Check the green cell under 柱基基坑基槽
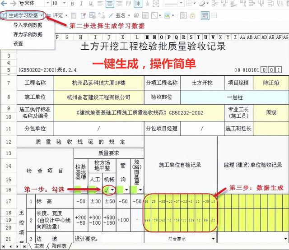 coord(78,190)
